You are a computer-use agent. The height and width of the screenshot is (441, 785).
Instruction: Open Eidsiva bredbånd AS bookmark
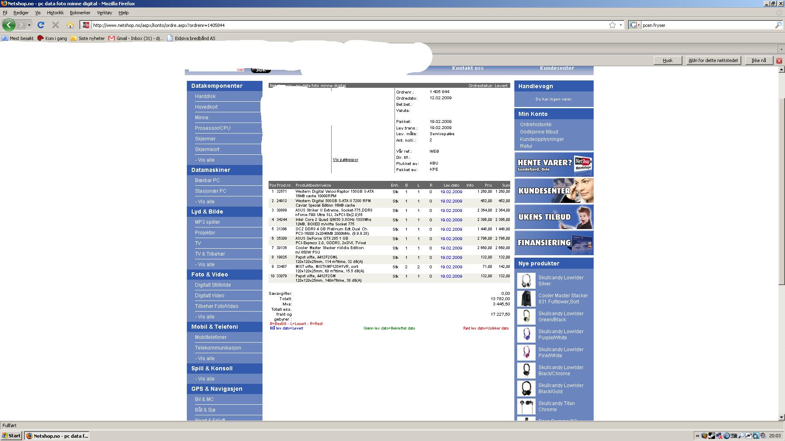click(x=191, y=38)
